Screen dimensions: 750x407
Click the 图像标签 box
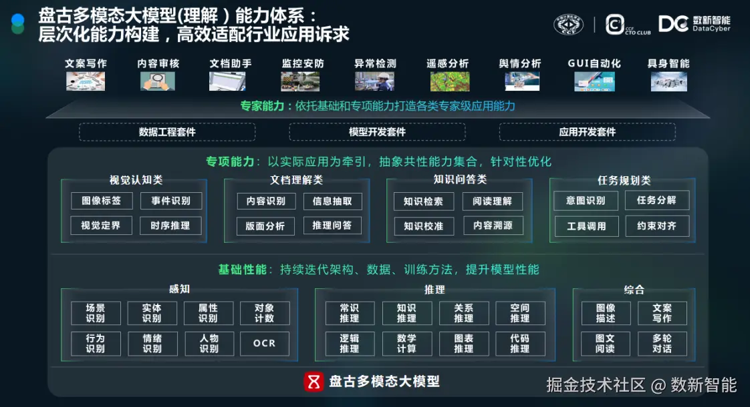[x=102, y=201]
